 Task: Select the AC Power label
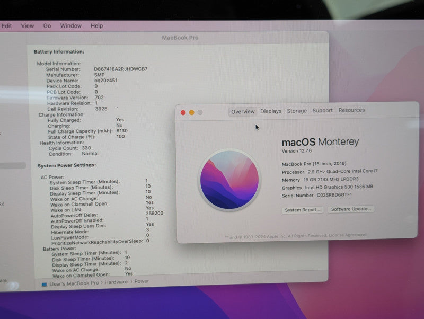pyautogui.click(x=52, y=178)
